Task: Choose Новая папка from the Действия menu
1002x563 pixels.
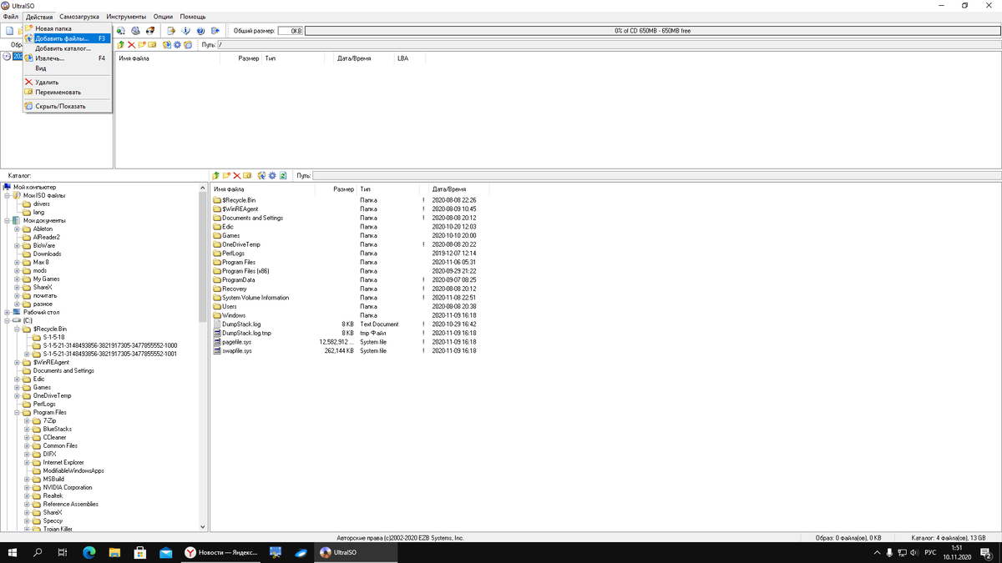Action: pos(67,28)
